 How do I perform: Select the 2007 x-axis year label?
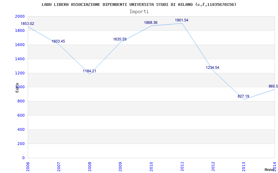click(x=59, y=167)
